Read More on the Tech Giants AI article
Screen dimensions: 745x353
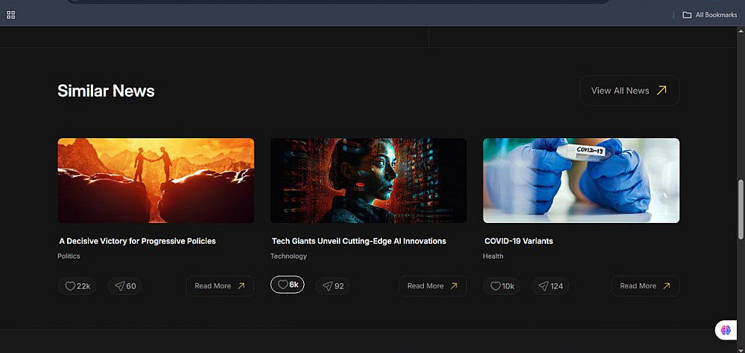coord(432,286)
